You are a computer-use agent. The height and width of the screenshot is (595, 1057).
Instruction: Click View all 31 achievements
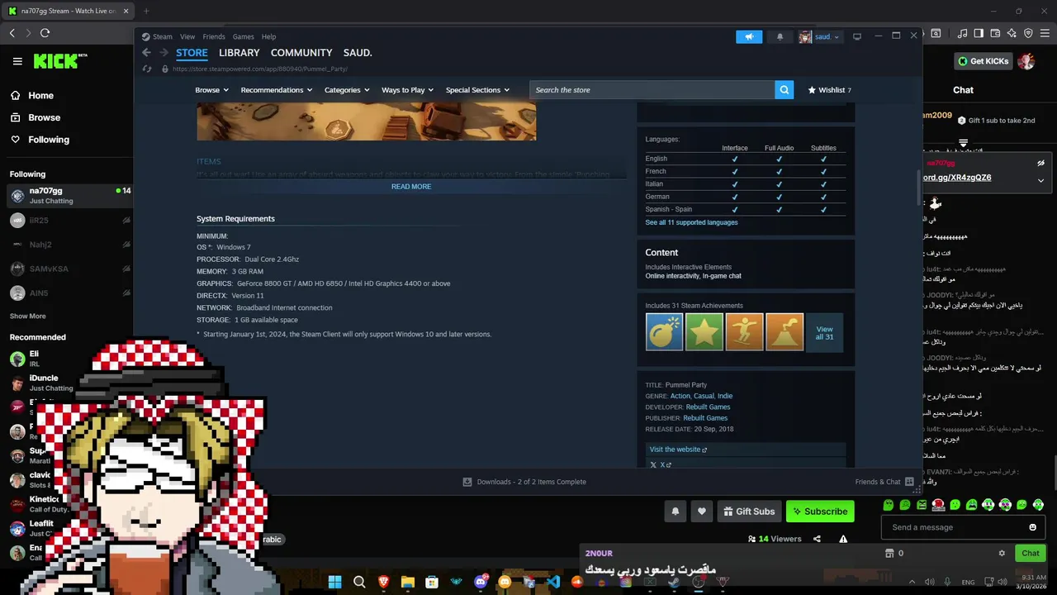pos(824,332)
